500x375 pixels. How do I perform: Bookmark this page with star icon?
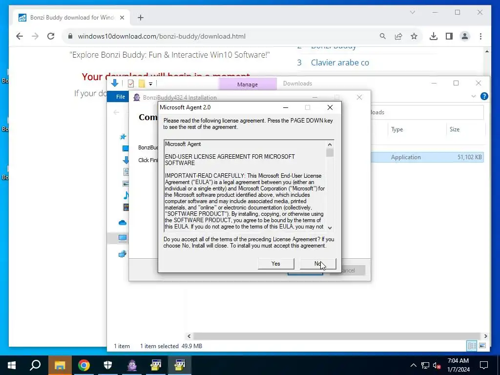414,36
